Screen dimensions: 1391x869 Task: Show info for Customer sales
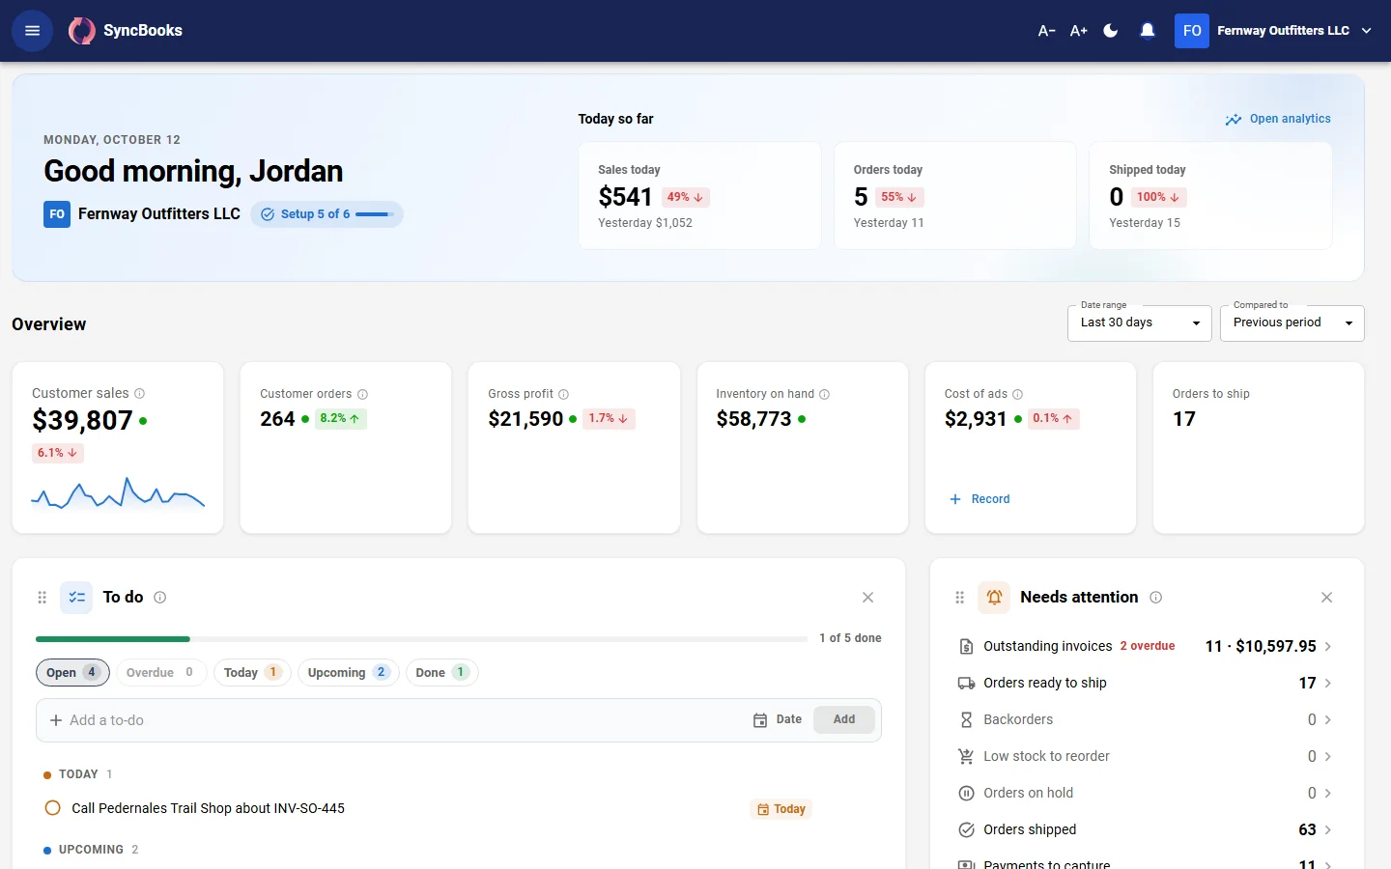[140, 393]
